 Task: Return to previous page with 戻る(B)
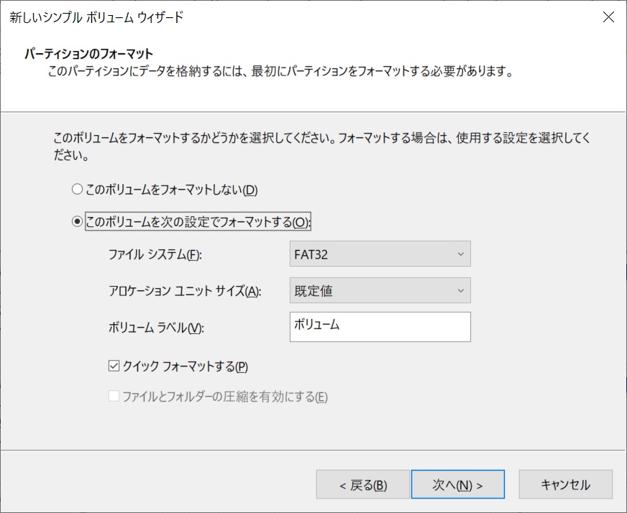click(x=363, y=484)
